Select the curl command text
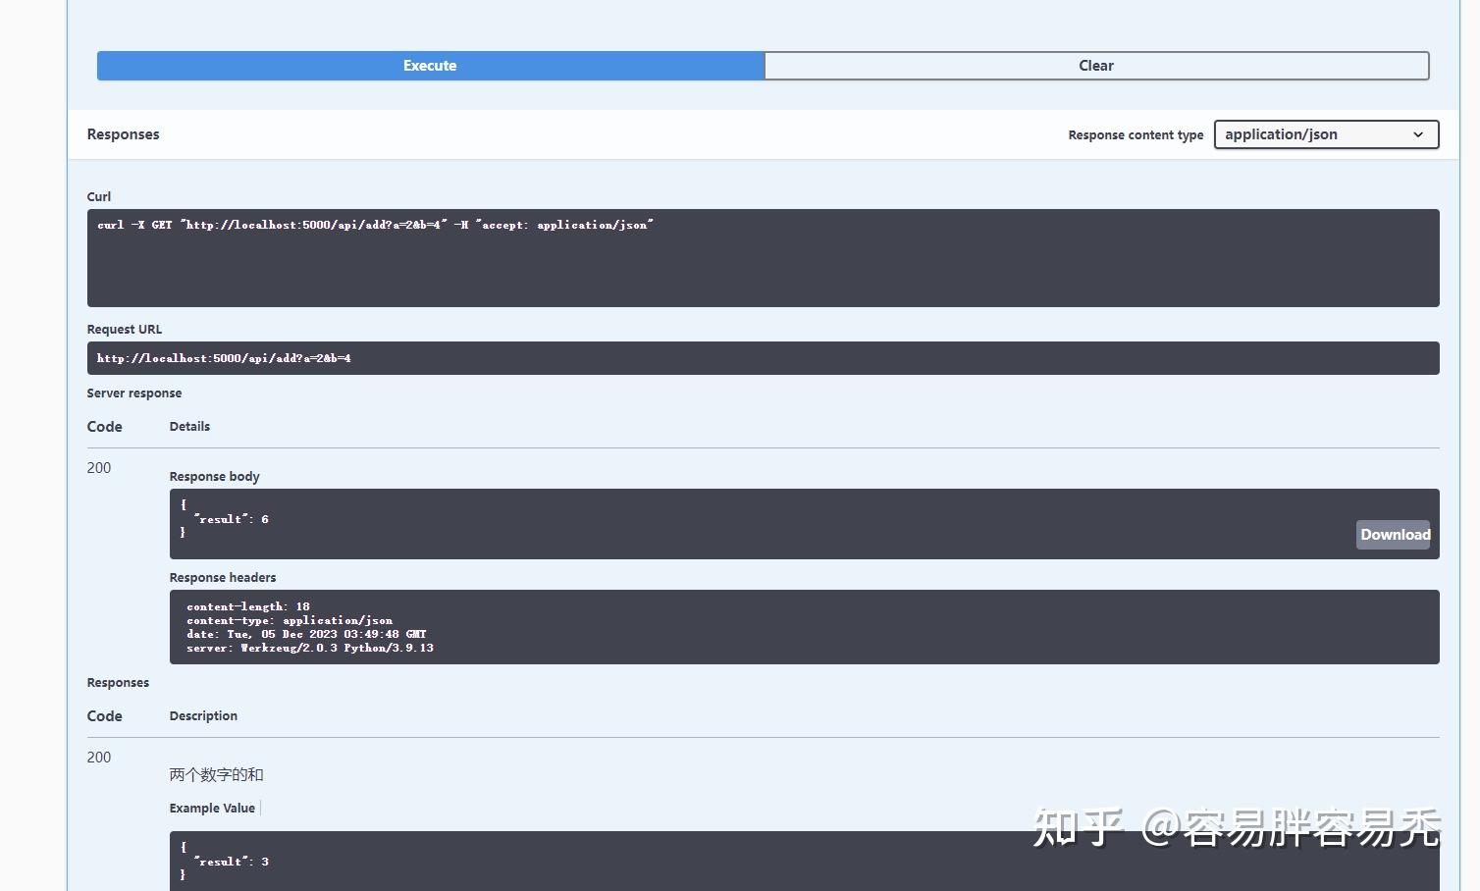This screenshot has width=1480, height=891. tap(374, 224)
